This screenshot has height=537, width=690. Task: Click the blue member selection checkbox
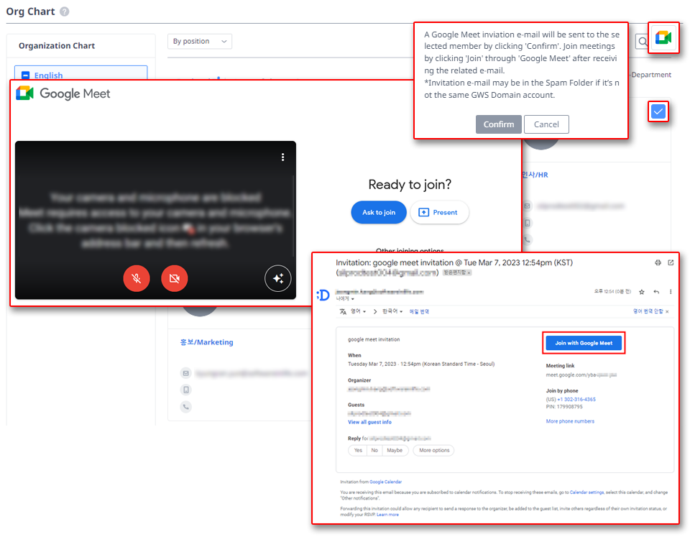pyautogui.click(x=658, y=111)
